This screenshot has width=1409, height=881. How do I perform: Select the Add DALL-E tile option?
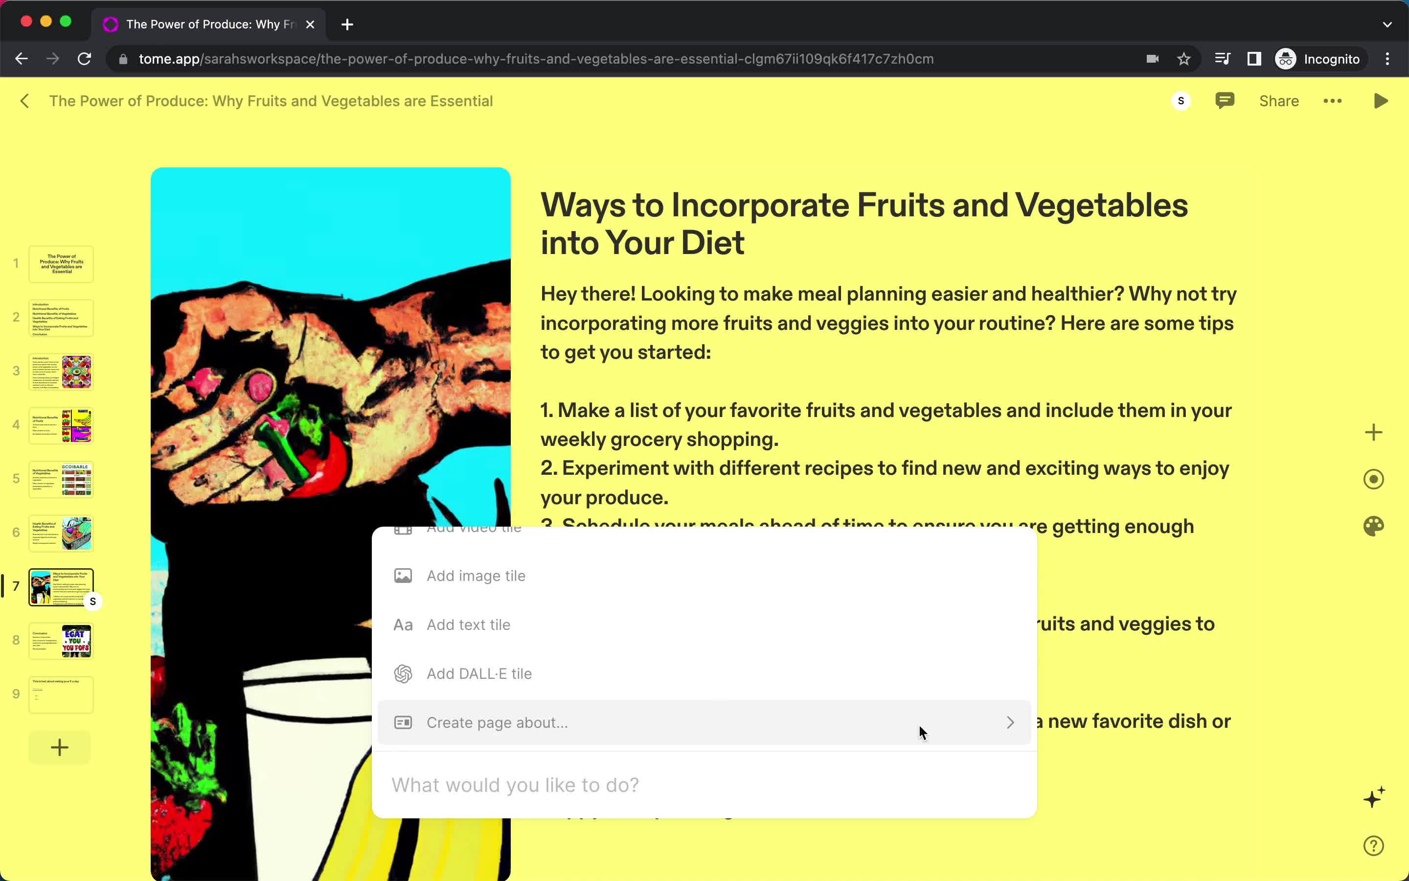[479, 673]
